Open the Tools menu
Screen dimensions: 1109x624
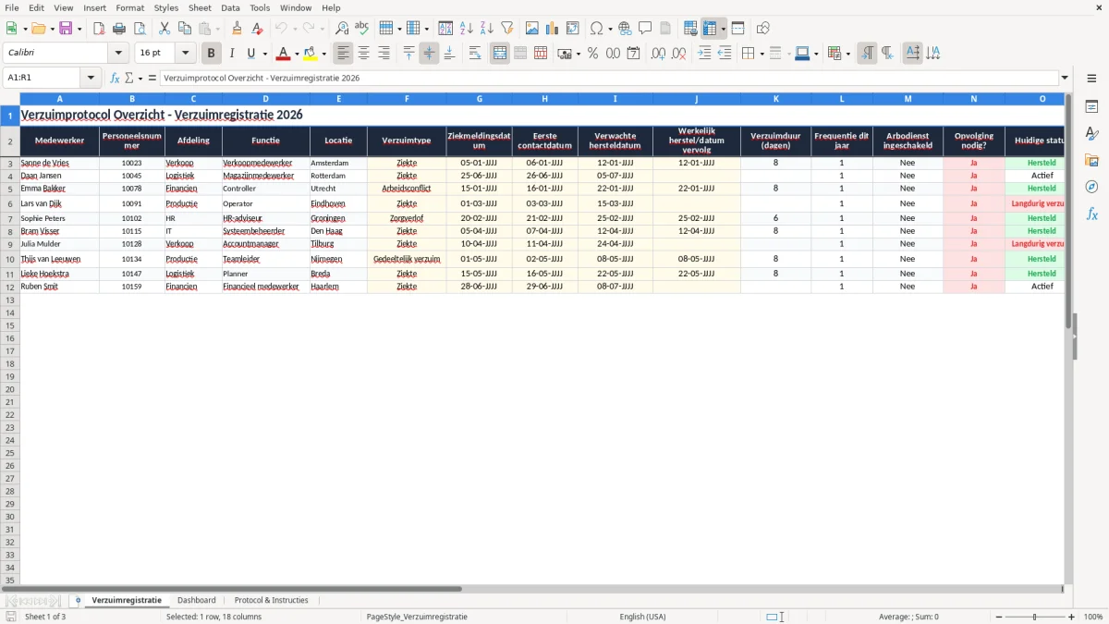(x=260, y=7)
